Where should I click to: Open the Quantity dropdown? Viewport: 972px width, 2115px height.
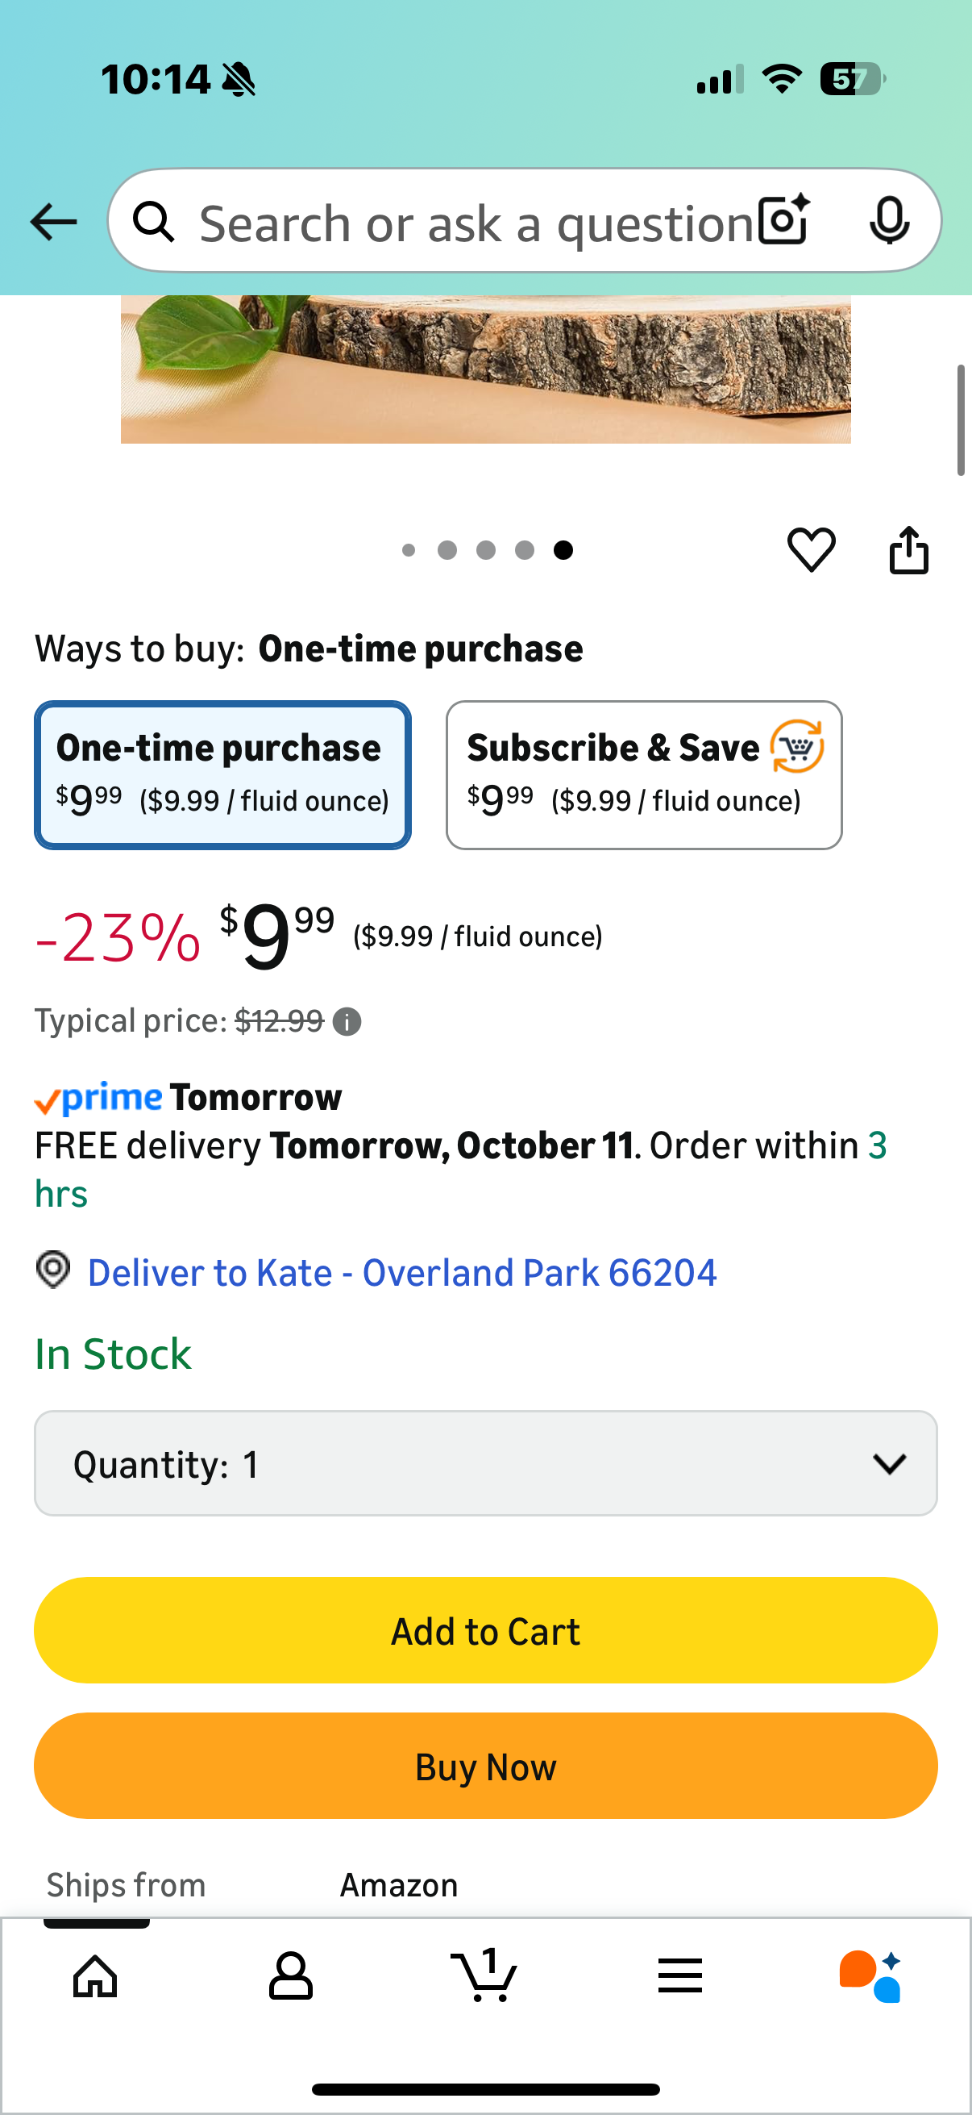point(485,1463)
